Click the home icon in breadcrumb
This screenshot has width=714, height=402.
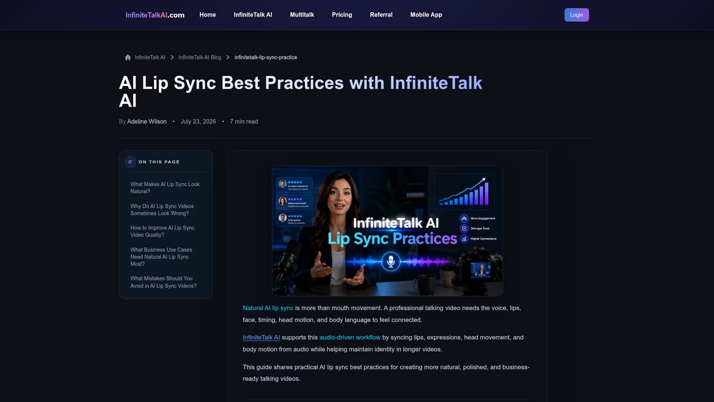pyautogui.click(x=128, y=58)
